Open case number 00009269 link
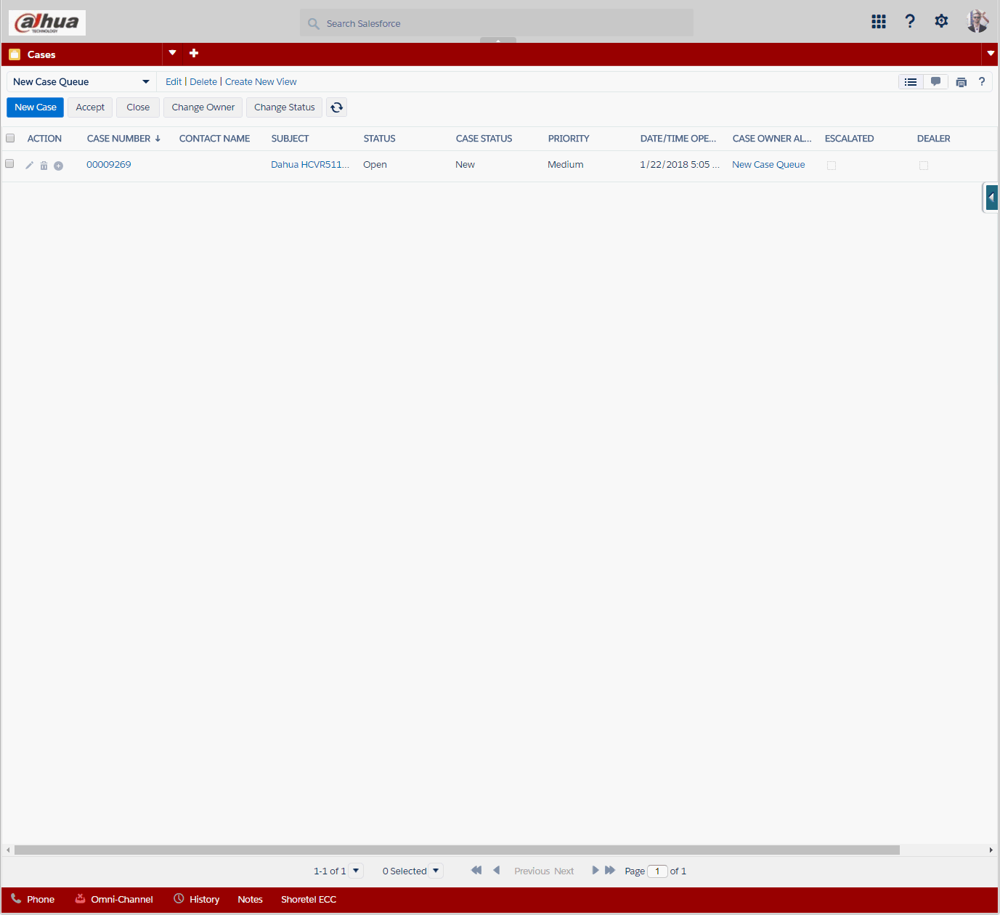The width and height of the screenshot is (1000, 915). [109, 165]
